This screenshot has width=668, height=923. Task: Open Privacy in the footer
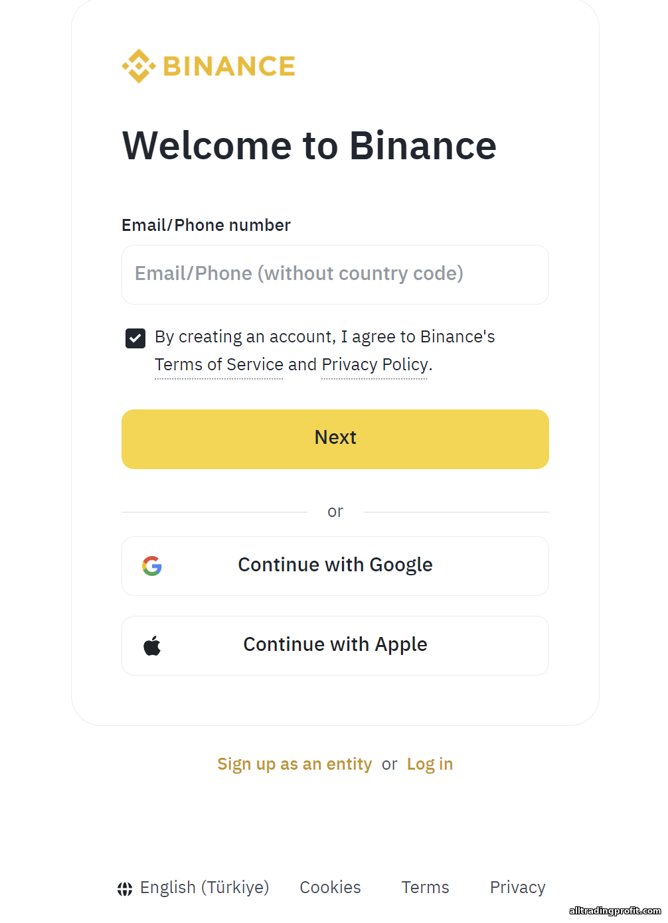tap(517, 888)
